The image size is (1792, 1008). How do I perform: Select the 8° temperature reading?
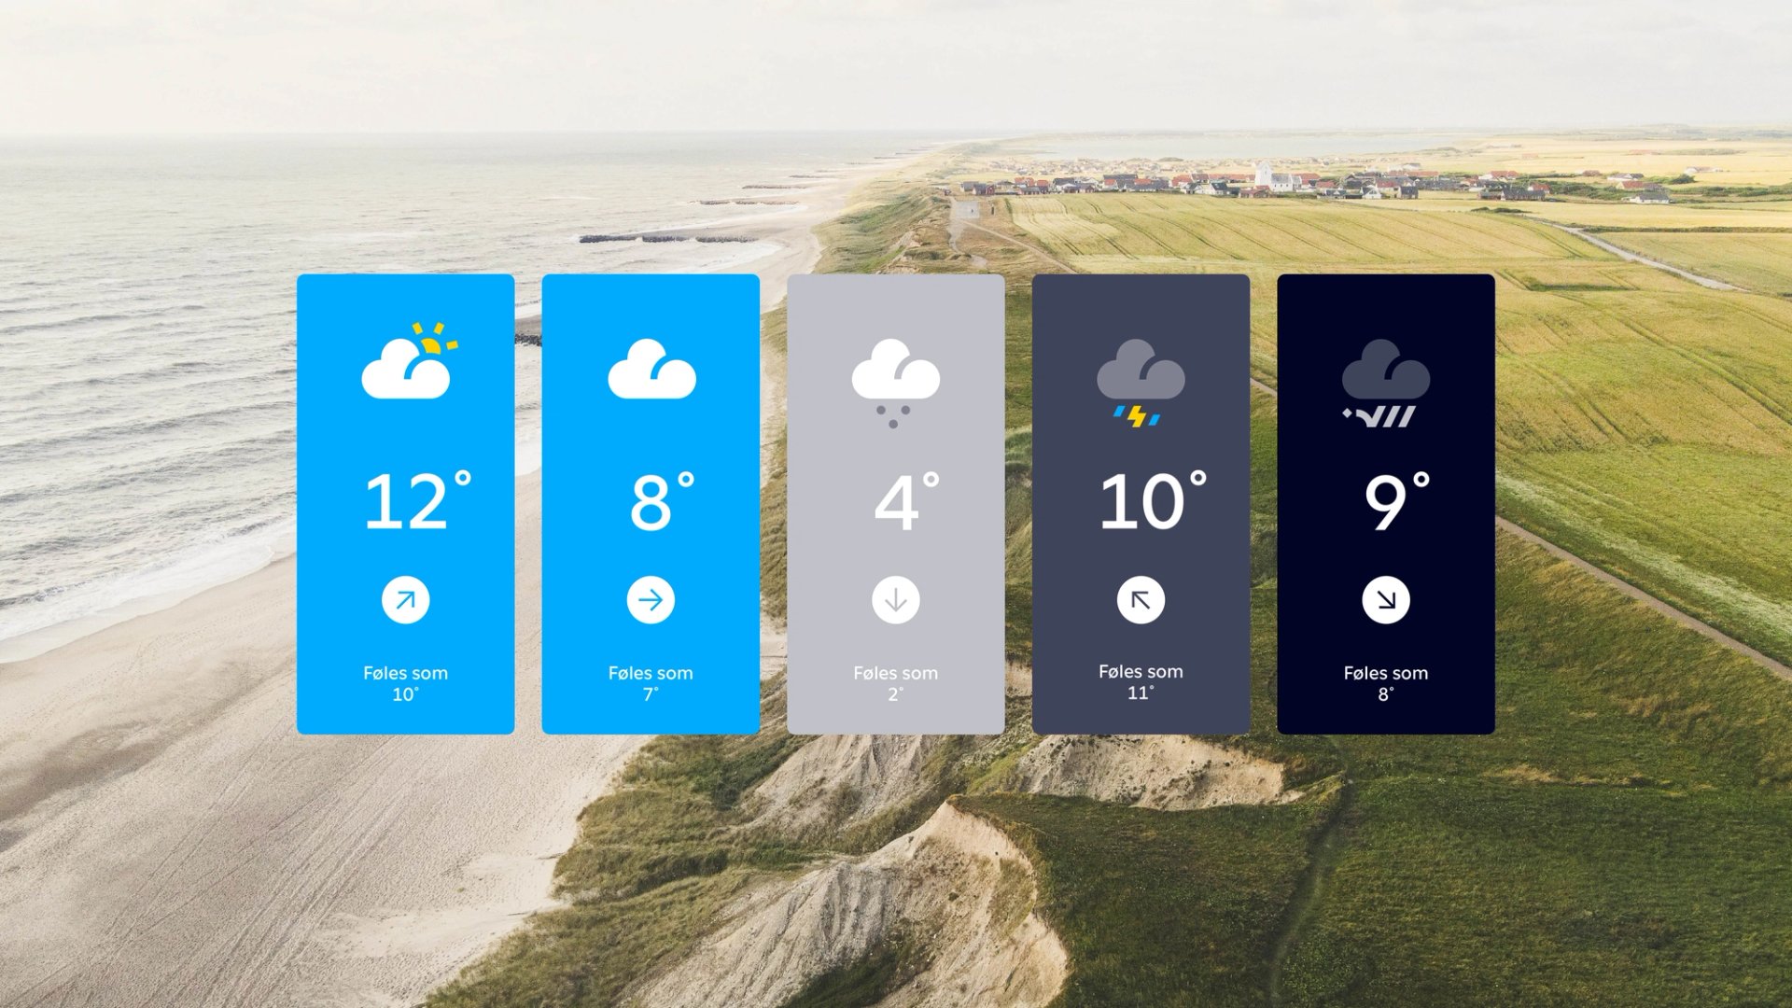[663, 500]
